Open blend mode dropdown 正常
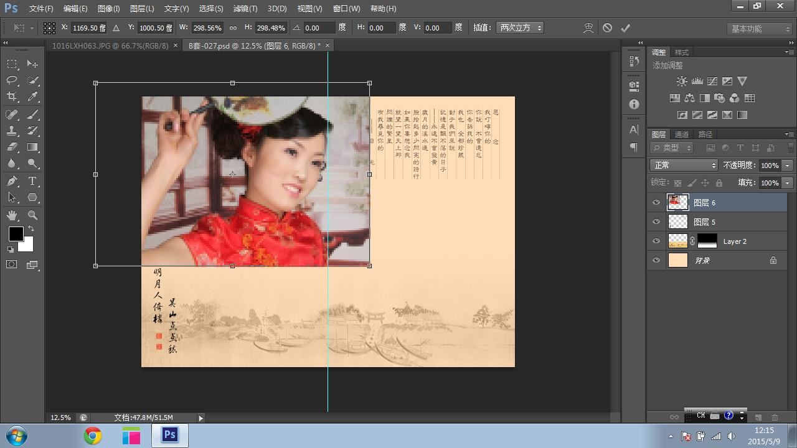 [684, 165]
